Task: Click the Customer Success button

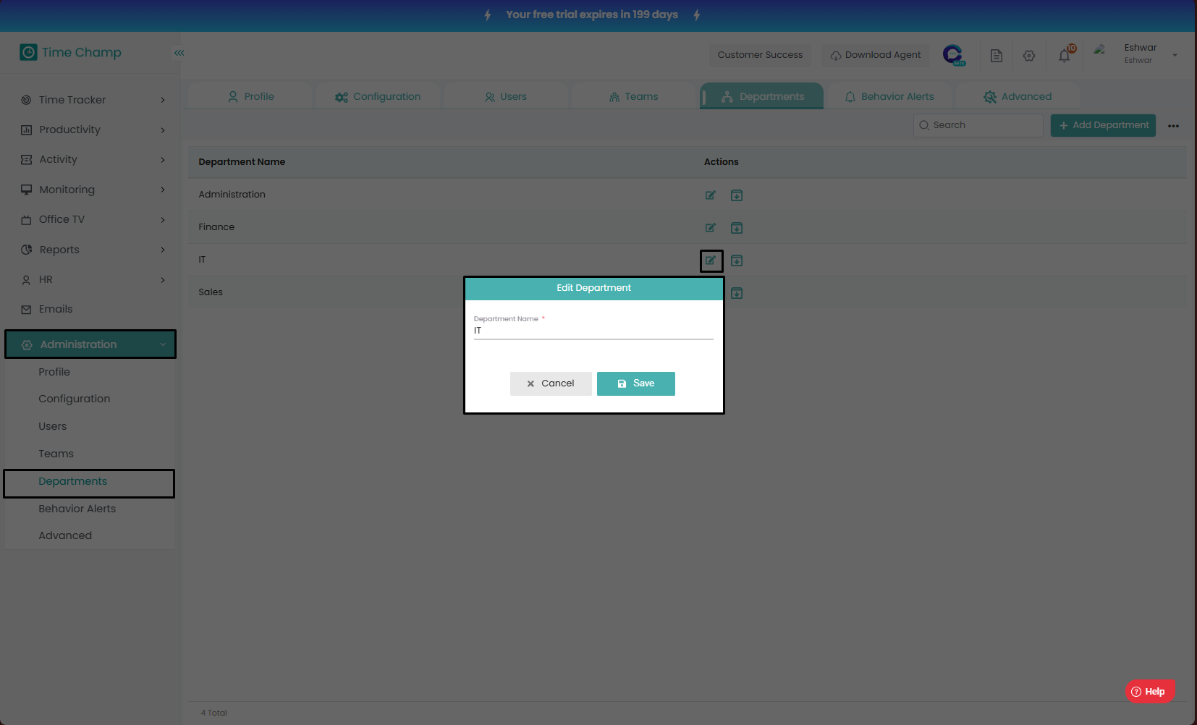Action: [760, 55]
